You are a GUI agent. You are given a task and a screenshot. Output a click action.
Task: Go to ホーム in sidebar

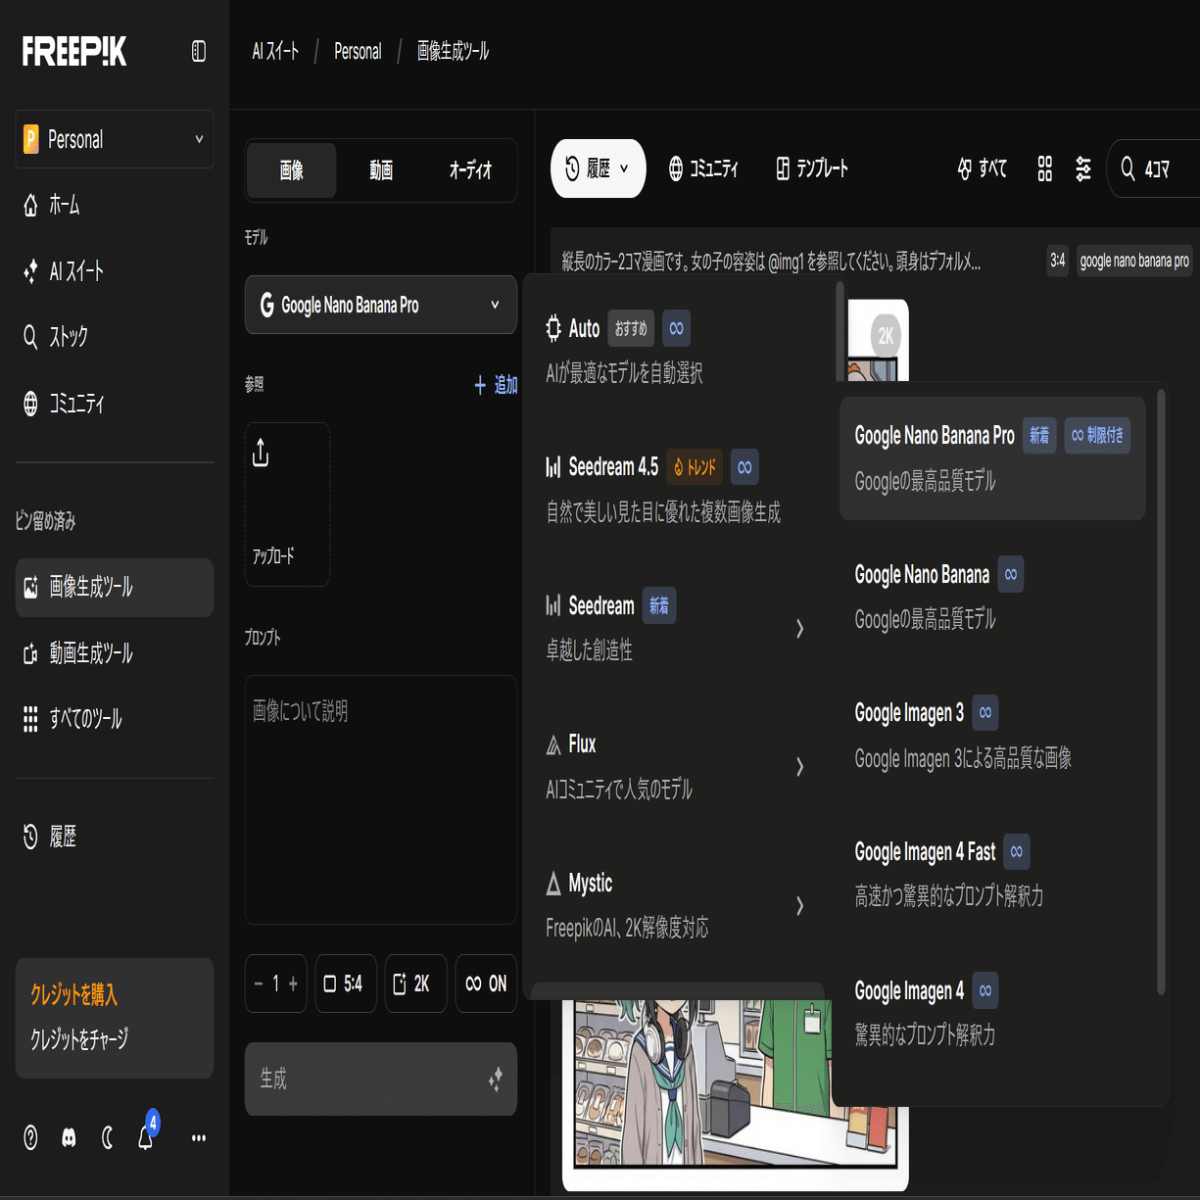(115, 205)
